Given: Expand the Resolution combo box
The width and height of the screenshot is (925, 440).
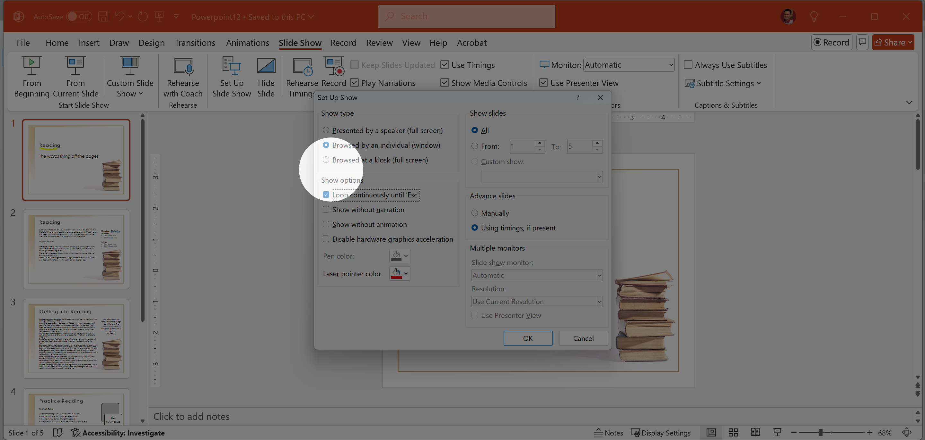Looking at the screenshot, I should click(599, 302).
